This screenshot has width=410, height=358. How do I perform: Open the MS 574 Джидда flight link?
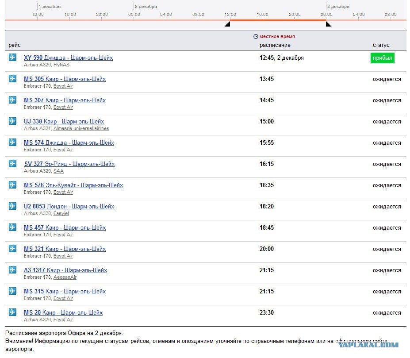point(69,143)
